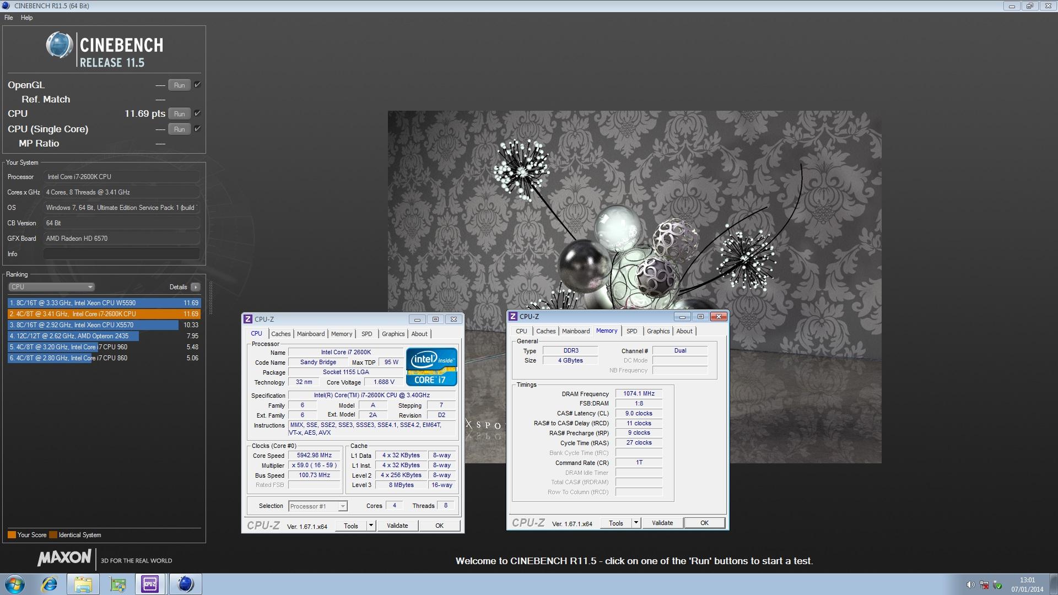Click the Cinebench Release 11.5 logo

pyautogui.click(x=105, y=50)
